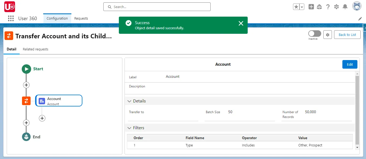This screenshot has width=366, height=159.
Task: Click the Edit button on the Account panel
Action: pyautogui.click(x=350, y=64)
